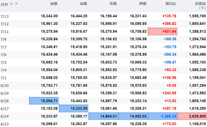The height and width of the screenshot is (127, 207).
Task: Click change value -290.34
Action: [x=170, y=54]
